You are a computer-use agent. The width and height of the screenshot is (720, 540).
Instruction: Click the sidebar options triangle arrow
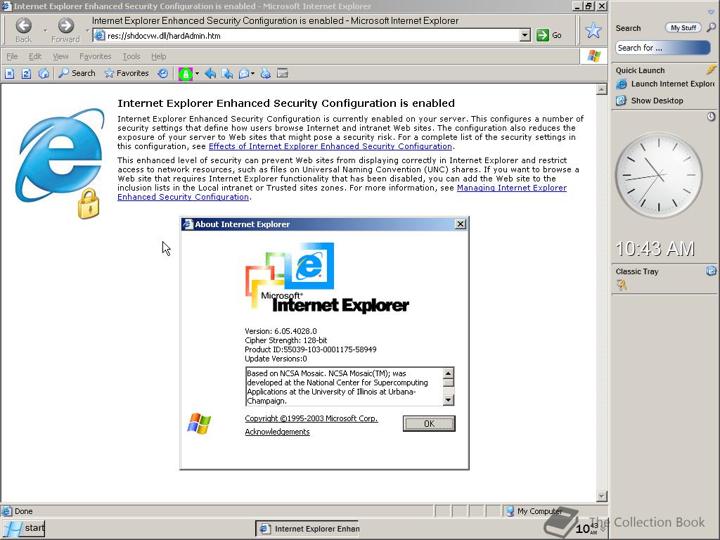coord(711,13)
